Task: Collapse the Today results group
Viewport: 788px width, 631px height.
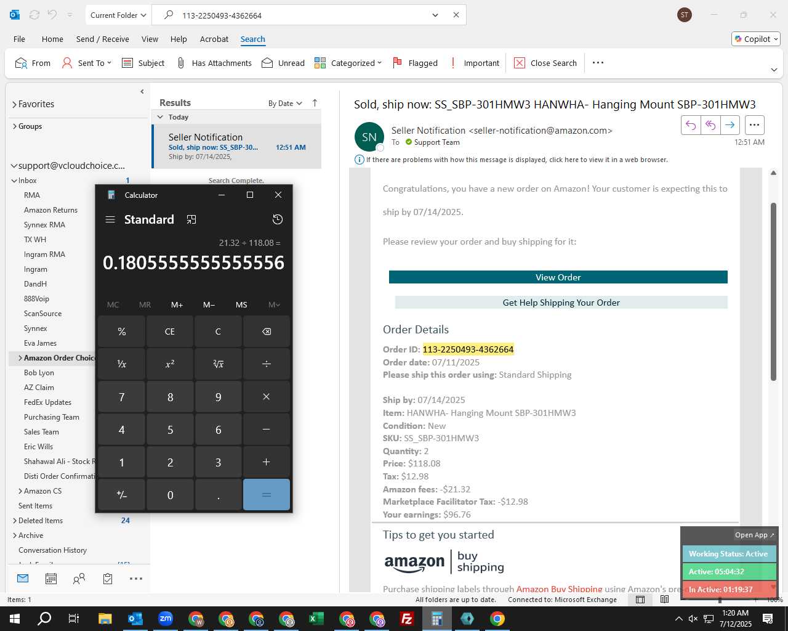Action: coord(161,117)
